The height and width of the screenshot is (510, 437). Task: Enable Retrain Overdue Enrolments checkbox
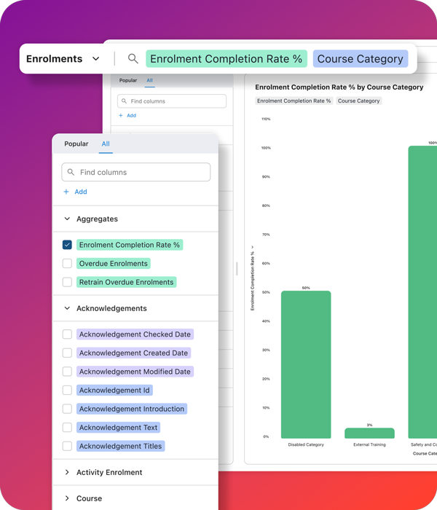pyautogui.click(x=67, y=282)
